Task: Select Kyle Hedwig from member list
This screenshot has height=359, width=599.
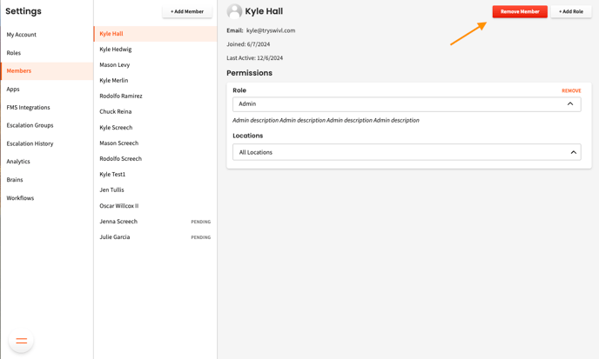Action: click(x=116, y=50)
